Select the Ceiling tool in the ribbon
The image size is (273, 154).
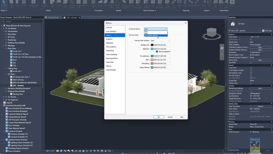(59, 3)
